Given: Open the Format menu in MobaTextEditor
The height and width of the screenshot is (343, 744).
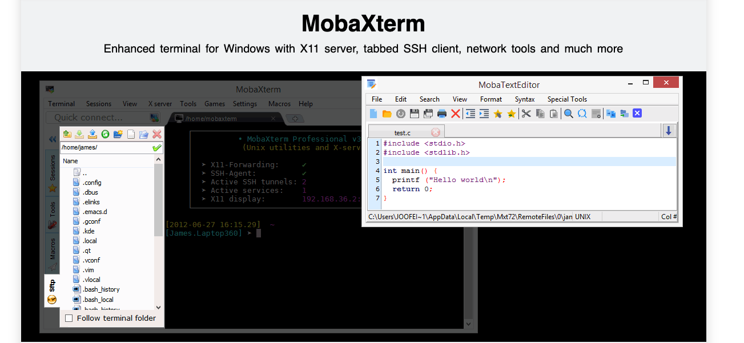Looking at the screenshot, I should (x=491, y=99).
